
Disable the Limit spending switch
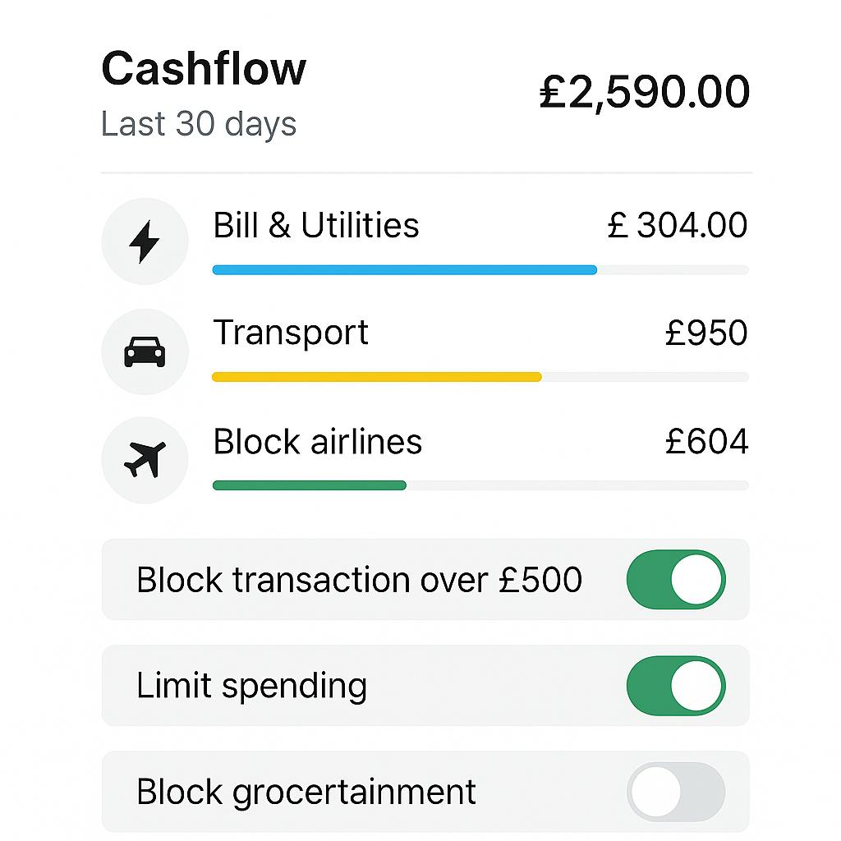675,686
